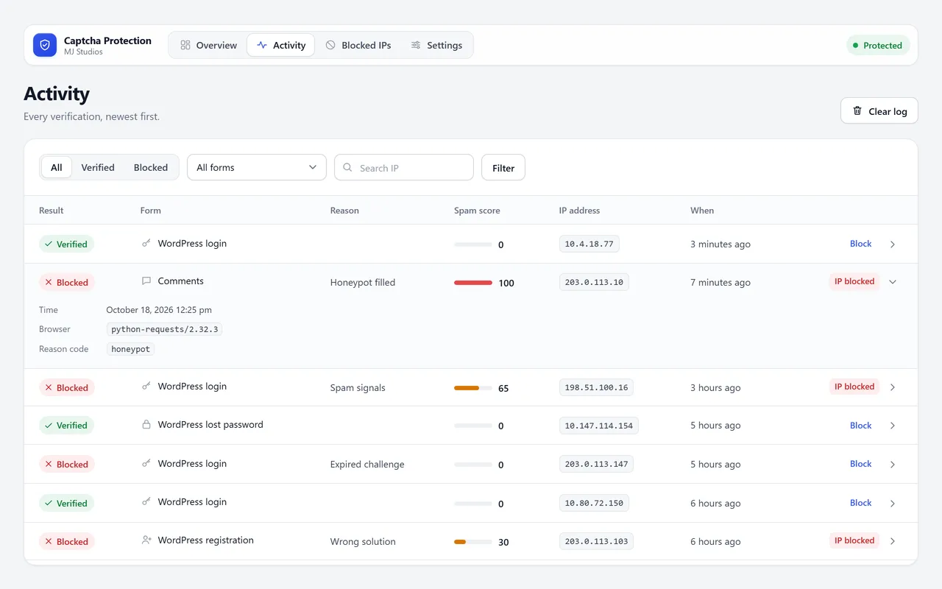
Task: Click the key icon in the 198.51.100.16 row
Action: (x=146, y=387)
